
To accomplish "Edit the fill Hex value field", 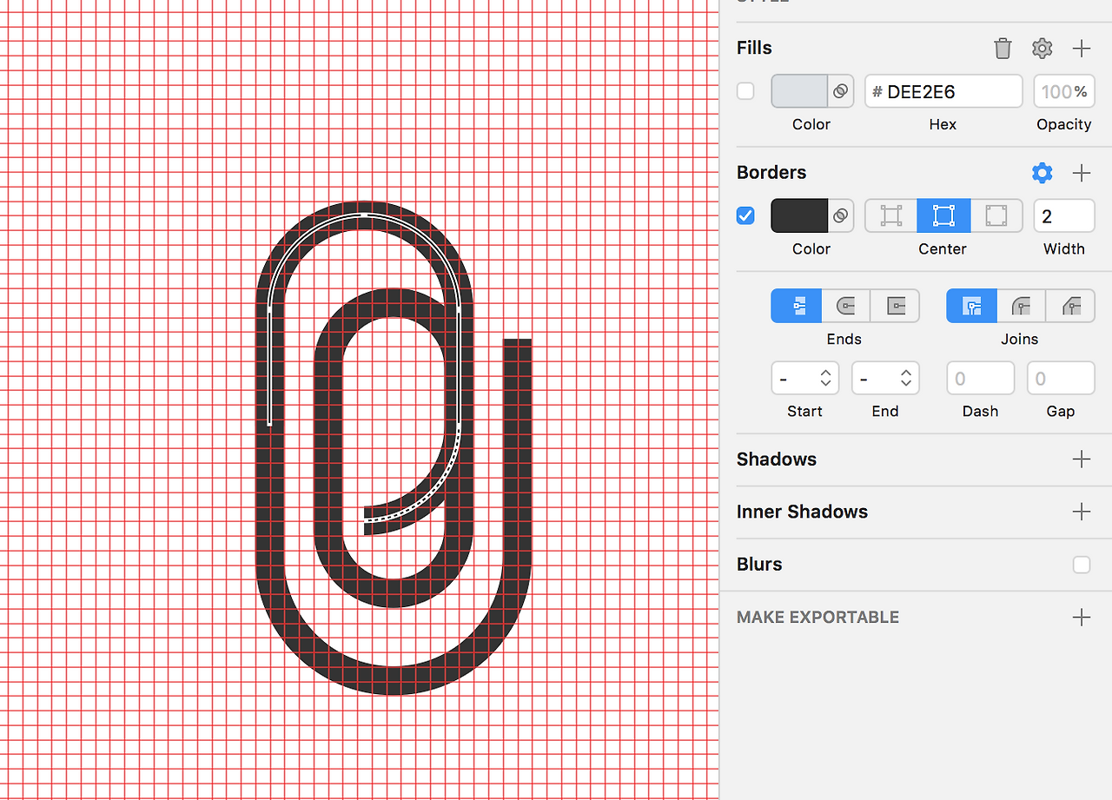I will coord(943,91).
